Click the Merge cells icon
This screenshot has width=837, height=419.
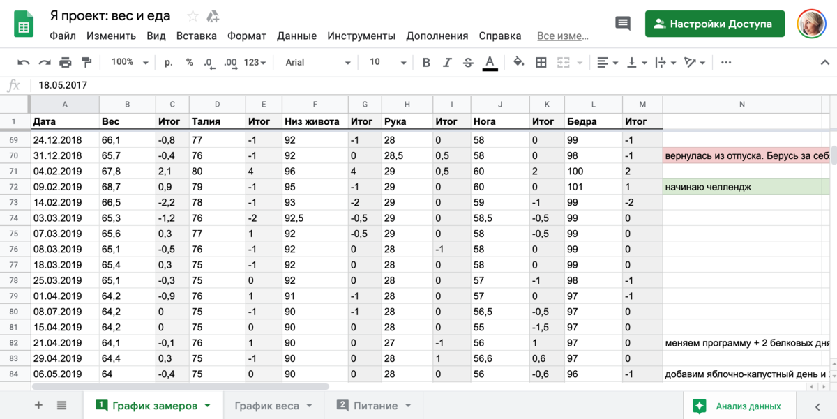(564, 62)
